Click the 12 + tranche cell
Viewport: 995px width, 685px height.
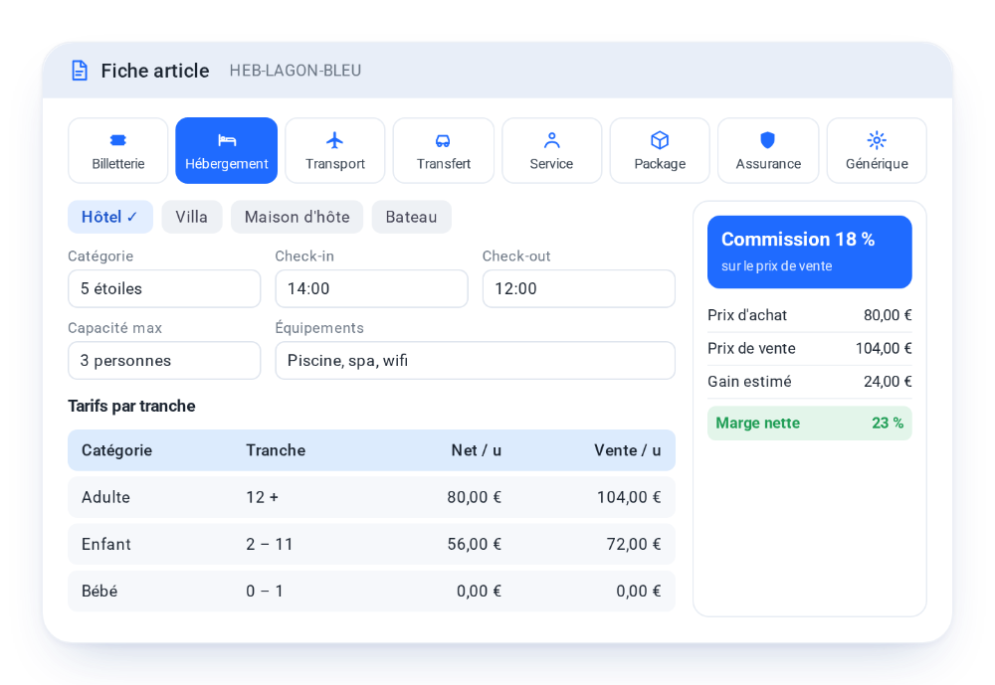tap(262, 497)
